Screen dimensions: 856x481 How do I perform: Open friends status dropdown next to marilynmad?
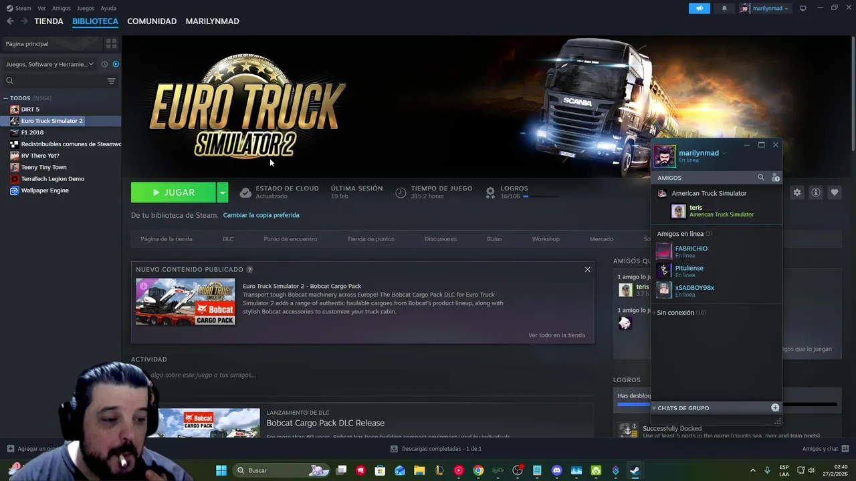pyautogui.click(x=724, y=153)
